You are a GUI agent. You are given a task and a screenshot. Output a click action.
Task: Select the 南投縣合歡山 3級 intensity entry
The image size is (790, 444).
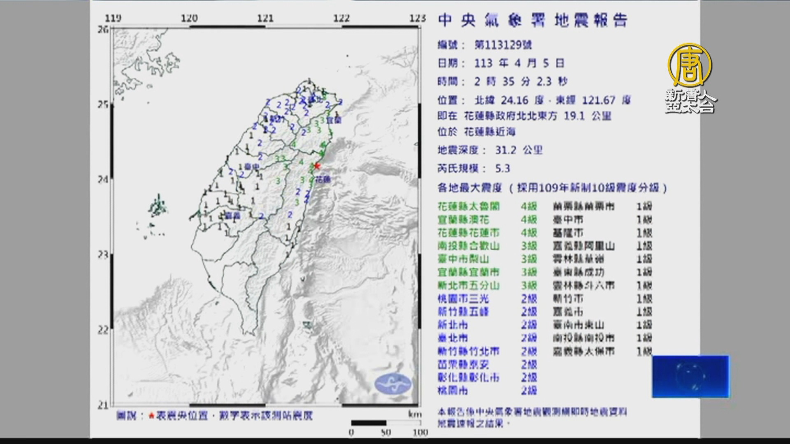487,246
